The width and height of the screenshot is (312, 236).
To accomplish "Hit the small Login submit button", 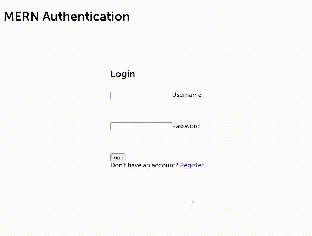I will pos(118,158).
